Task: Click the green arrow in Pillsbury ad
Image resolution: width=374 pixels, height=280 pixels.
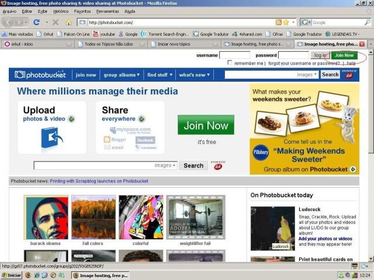Action: (x=353, y=169)
